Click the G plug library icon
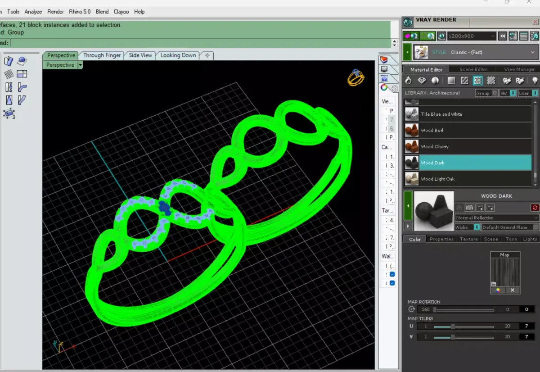Image resolution: width=540 pixels, height=372 pixels. point(507,81)
